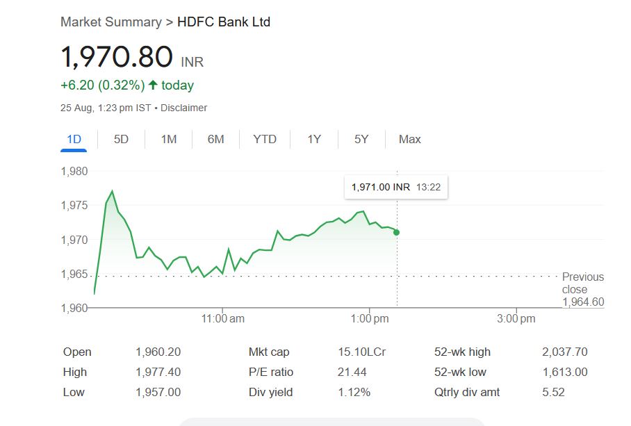
Task: Open the Market Summary breadcrumb link
Action: coord(110,22)
